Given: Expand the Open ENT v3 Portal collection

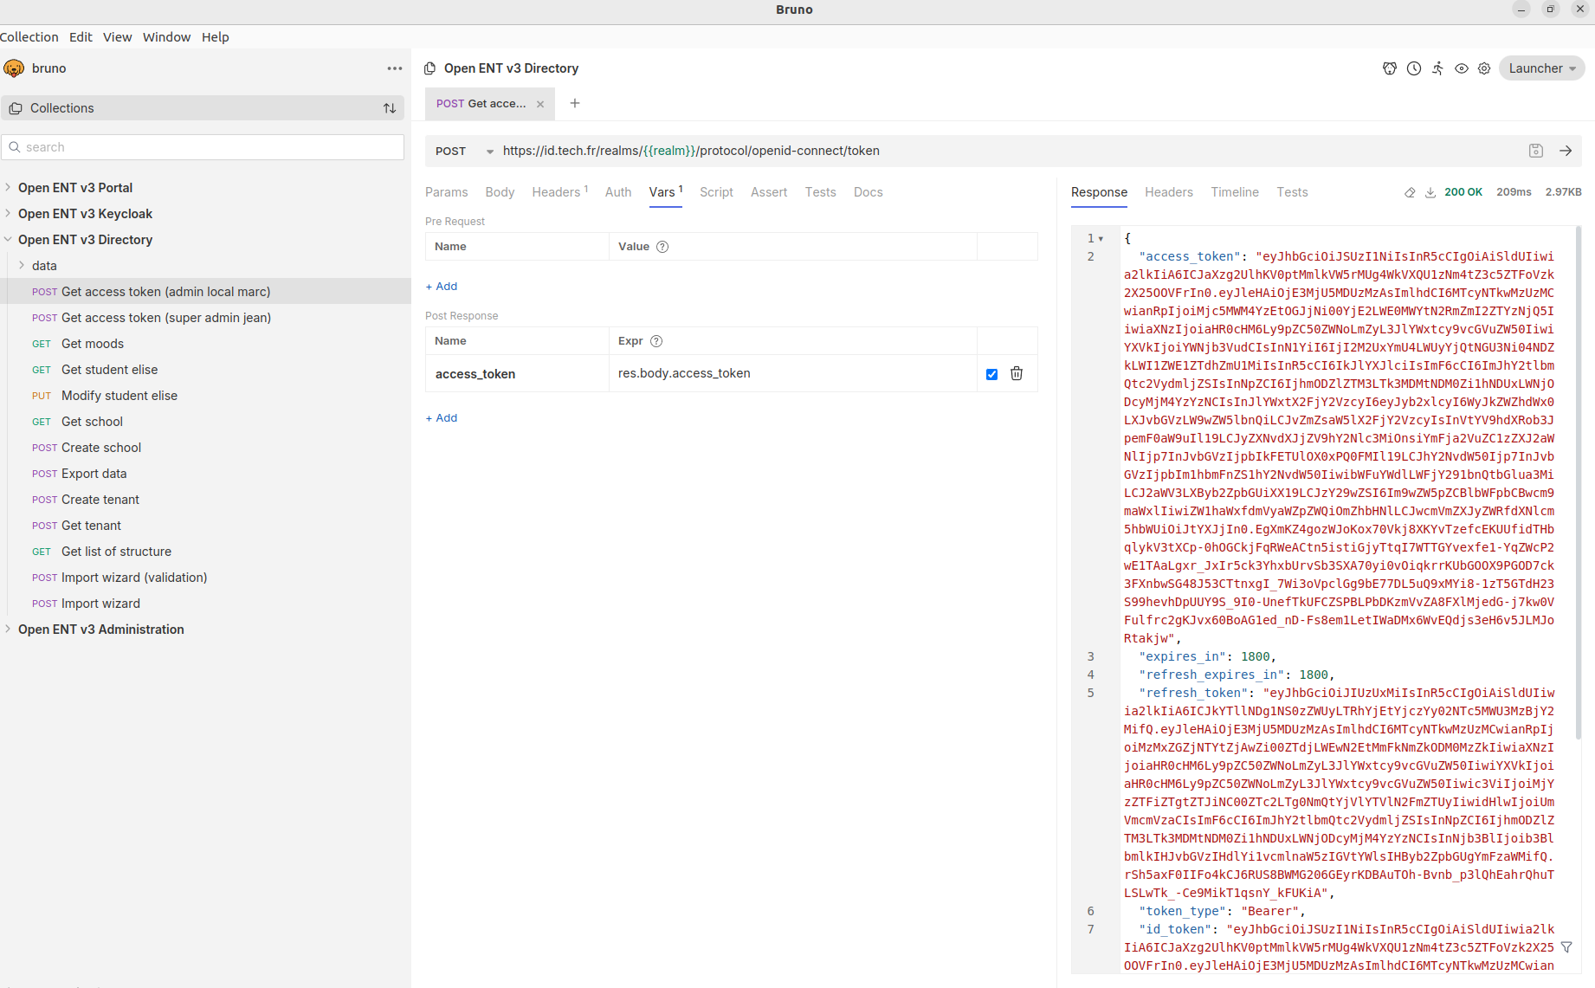Looking at the screenshot, I should click(x=8, y=188).
